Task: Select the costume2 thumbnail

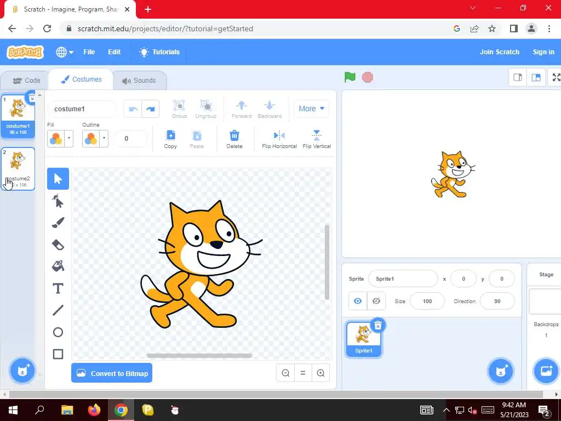Action: coord(18,169)
